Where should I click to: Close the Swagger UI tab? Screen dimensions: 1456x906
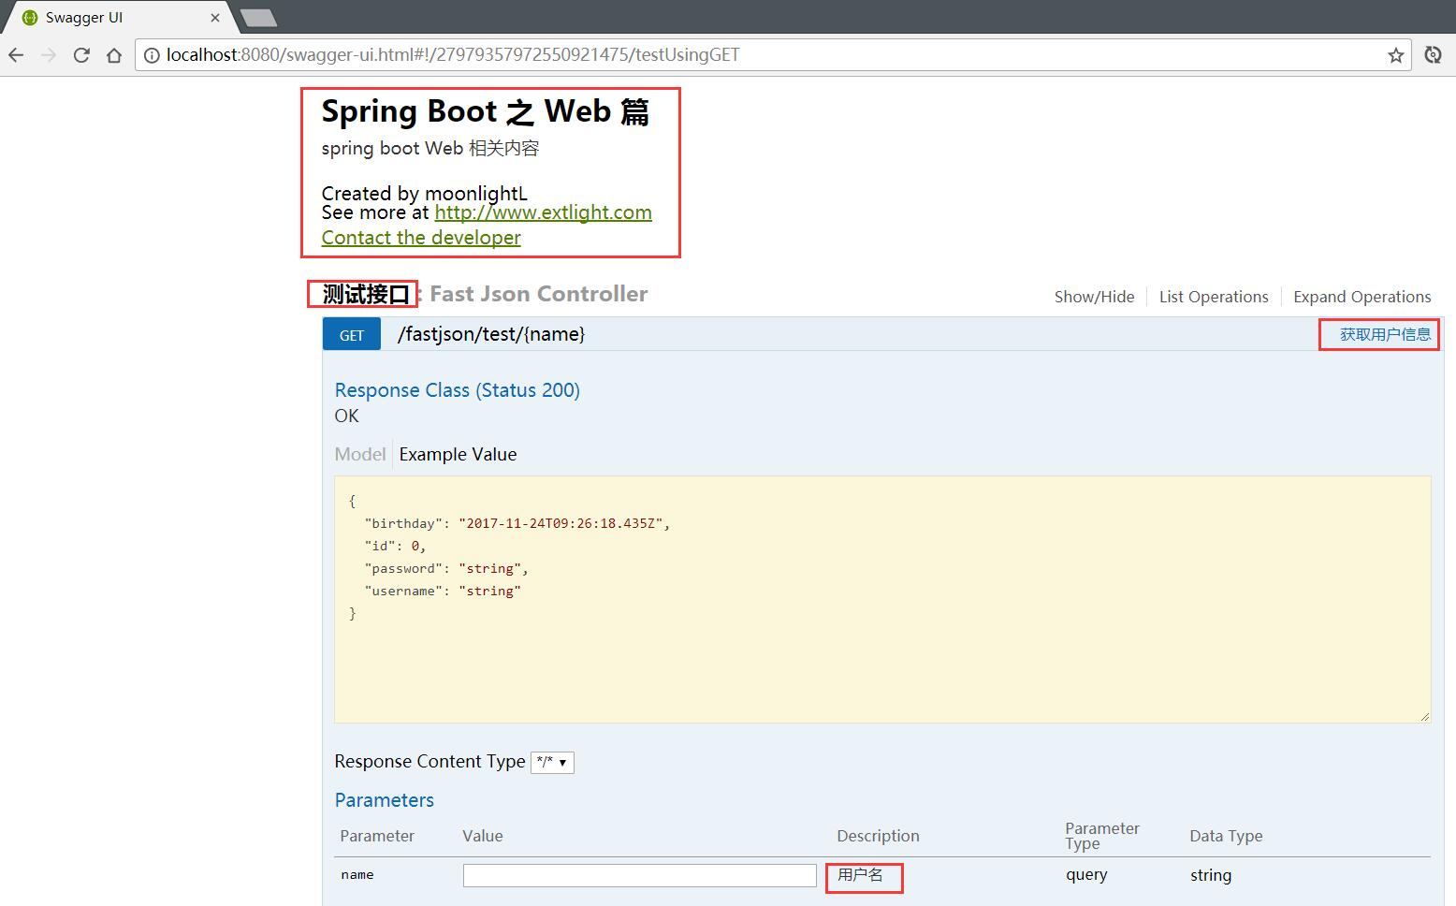[x=215, y=18]
